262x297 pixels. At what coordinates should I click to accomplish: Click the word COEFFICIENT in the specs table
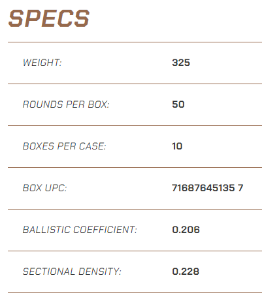105,230
